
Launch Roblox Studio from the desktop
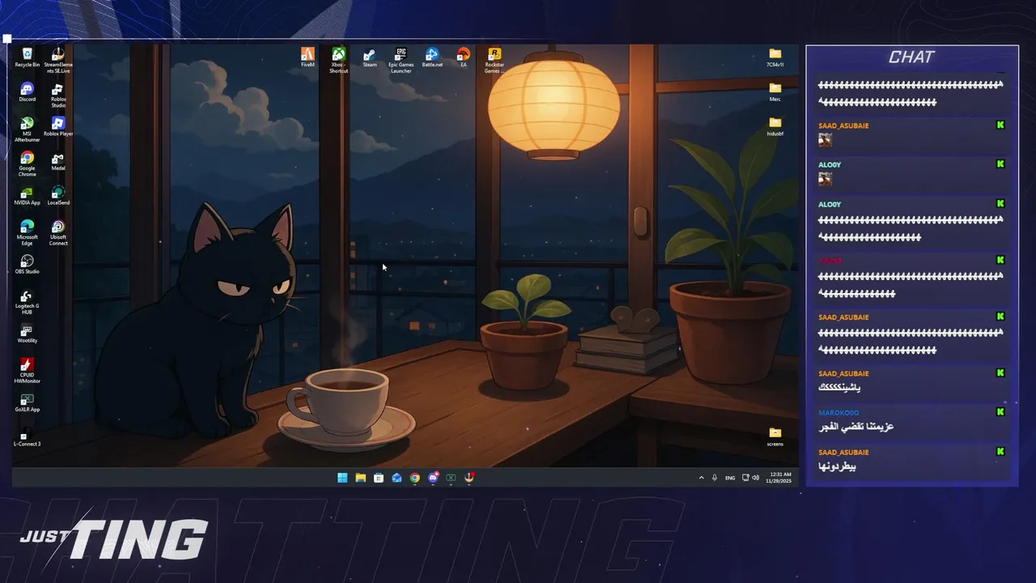click(58, 96)
